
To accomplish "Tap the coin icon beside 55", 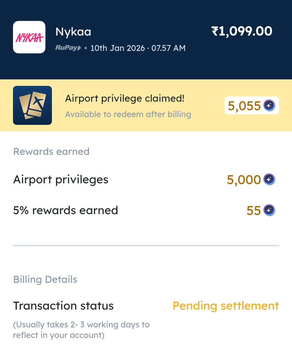I will click(x=269, y=210).
